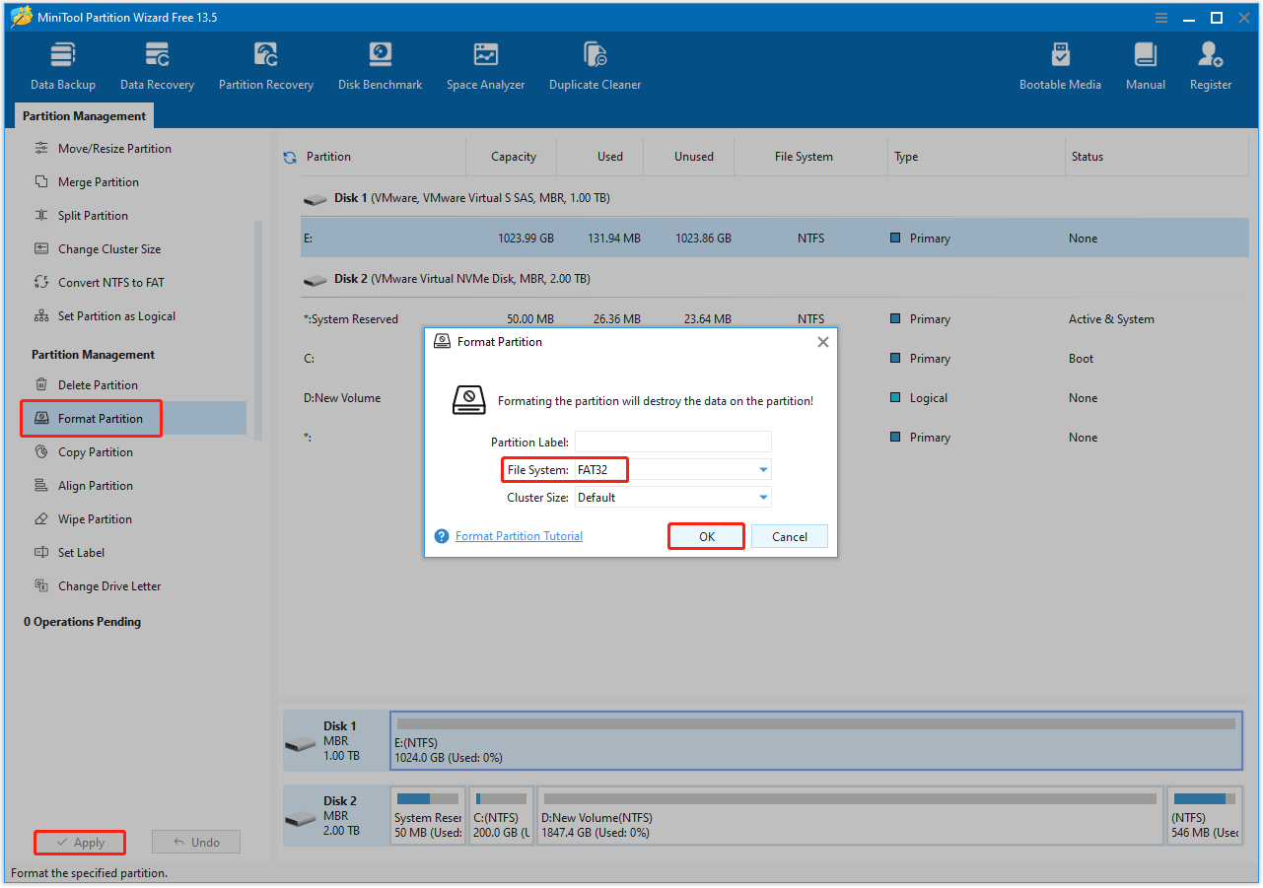Select the Wipe Partition action
1263x888 pixels.
(96, 518)
